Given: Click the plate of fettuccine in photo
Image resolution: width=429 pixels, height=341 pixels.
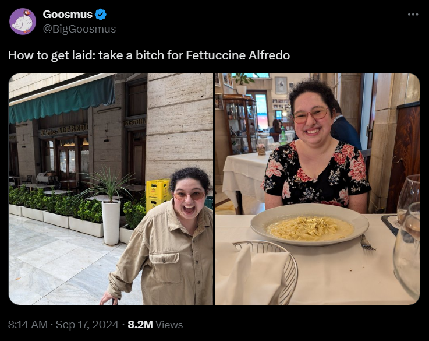Looking at the screenshot, I should [310, 224].
